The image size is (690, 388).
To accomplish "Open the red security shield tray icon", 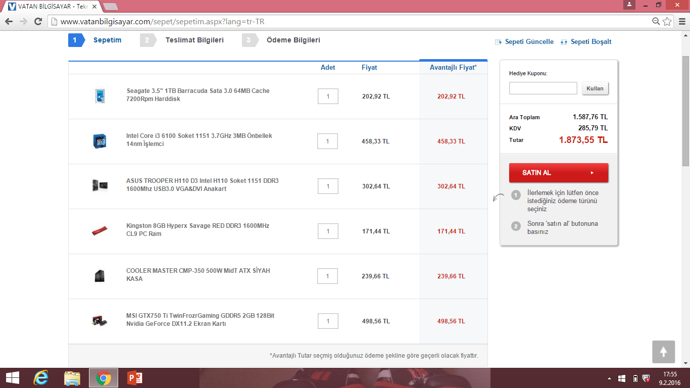I will tap(647, 378).
